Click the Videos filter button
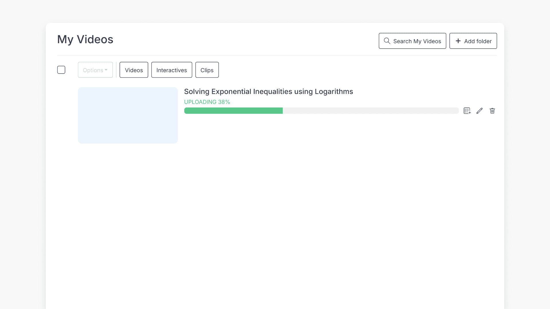This screenshot has width=550, height=309. 133,70
